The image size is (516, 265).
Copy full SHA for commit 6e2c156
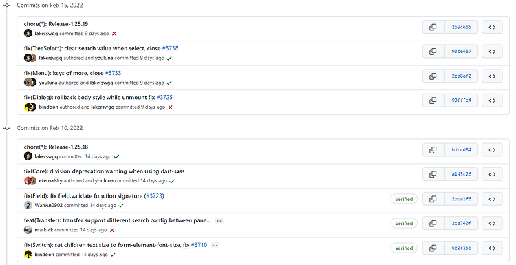(433, 248)
